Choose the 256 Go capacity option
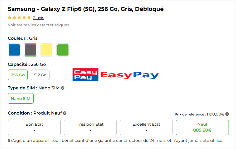Image resolution: width=236 pixels, height=149 pixels. (18, 75)
